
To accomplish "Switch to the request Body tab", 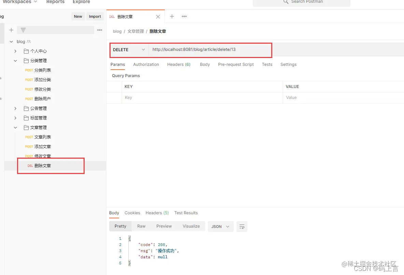I will pyautogui.click(x=205, y=64).
